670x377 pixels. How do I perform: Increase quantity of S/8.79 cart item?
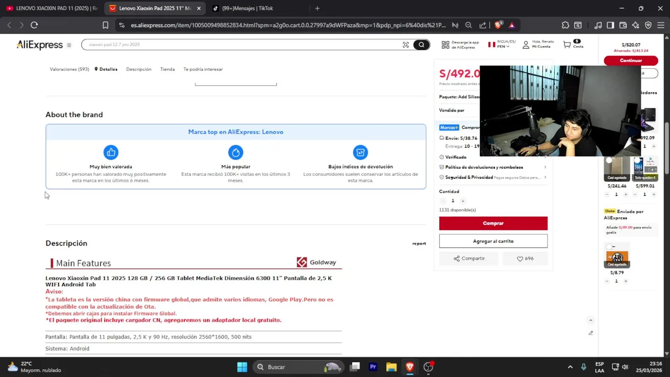pyautogui.click(x=626, y=281)
